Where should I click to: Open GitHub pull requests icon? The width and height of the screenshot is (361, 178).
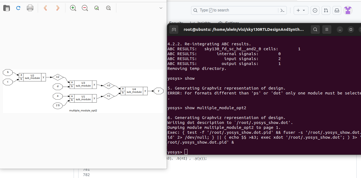coord(326,10)
